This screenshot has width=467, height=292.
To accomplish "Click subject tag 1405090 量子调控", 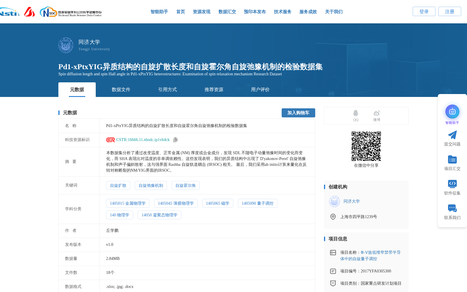I will pyautogui.click(x=257, y=203).
